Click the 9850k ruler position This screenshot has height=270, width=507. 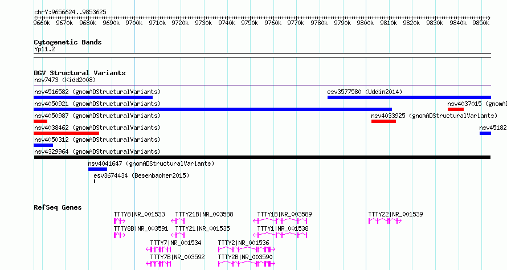(481, 23)
